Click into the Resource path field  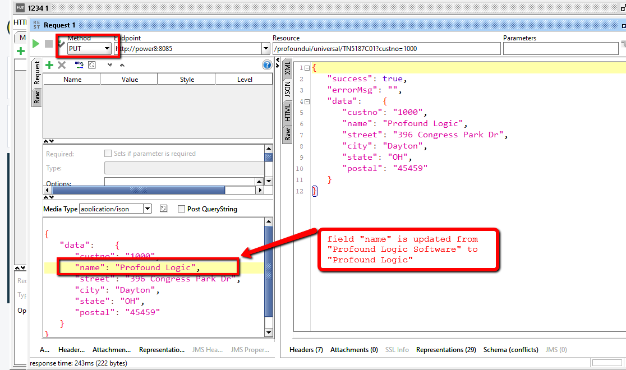click(386, 49)
